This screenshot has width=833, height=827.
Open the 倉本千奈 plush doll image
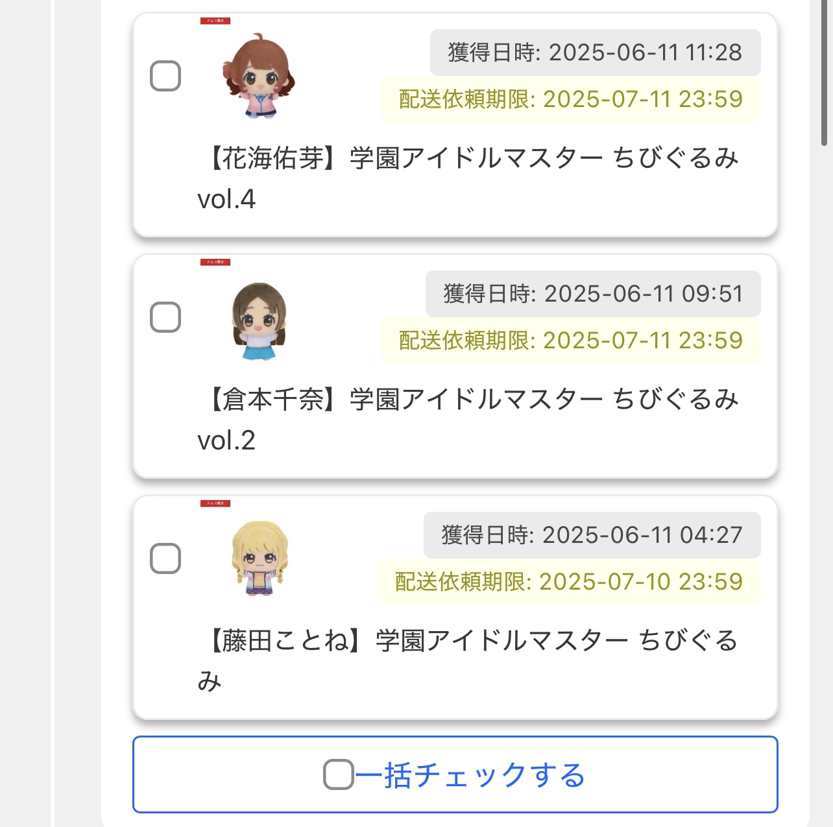(259, 321)
